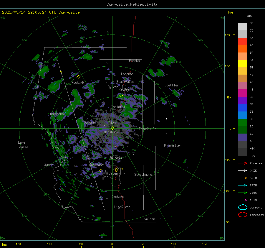The height and width of the screenshot is (248, 265).
Task: Click the orange 57DM arrow legend icon
Action: pos(243,178)
